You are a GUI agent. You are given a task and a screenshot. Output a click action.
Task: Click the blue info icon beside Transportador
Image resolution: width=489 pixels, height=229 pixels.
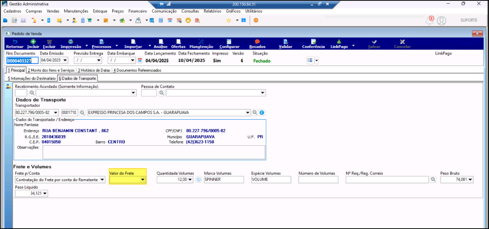[261, 113]
